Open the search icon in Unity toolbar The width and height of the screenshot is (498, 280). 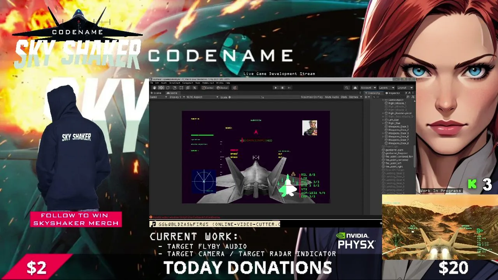(x=347, y=87)
